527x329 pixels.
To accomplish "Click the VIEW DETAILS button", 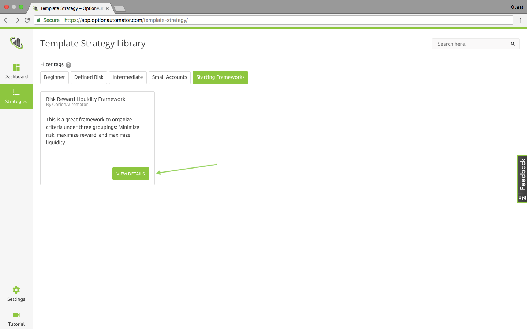I will (130, 174).
